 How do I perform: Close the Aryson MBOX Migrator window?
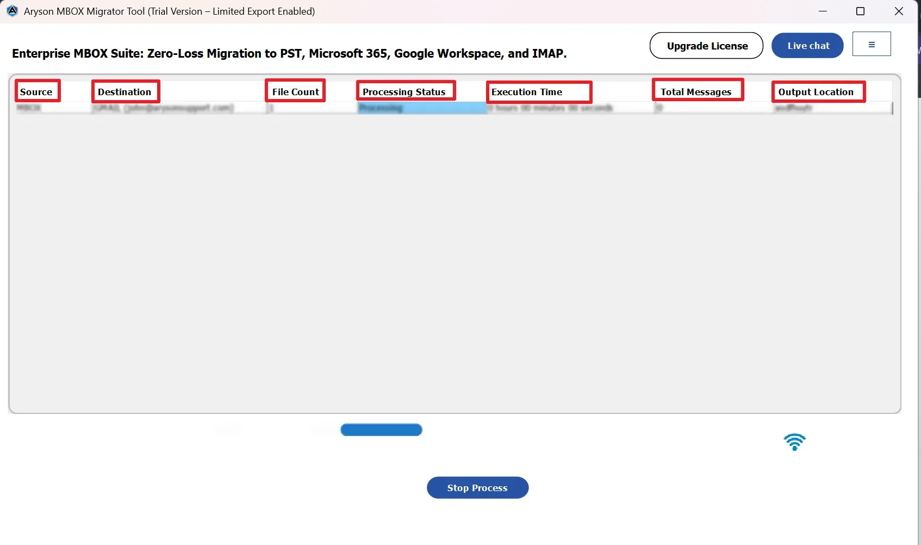pyautogui.click(x=898, y=11)
